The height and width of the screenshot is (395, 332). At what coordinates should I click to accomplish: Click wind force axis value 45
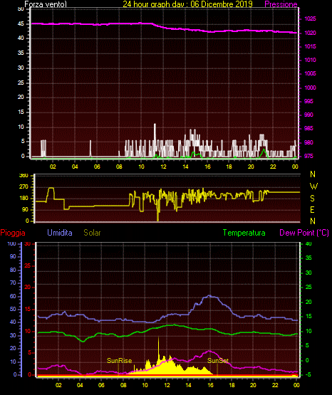21,24
